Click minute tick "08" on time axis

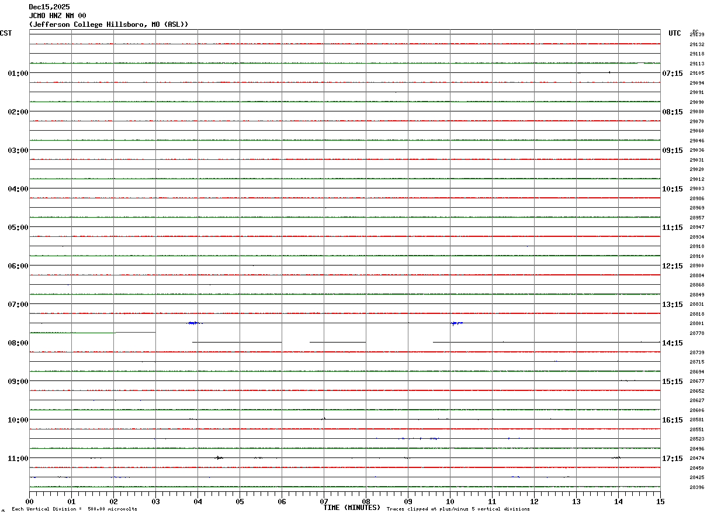[x=366, y=501]
